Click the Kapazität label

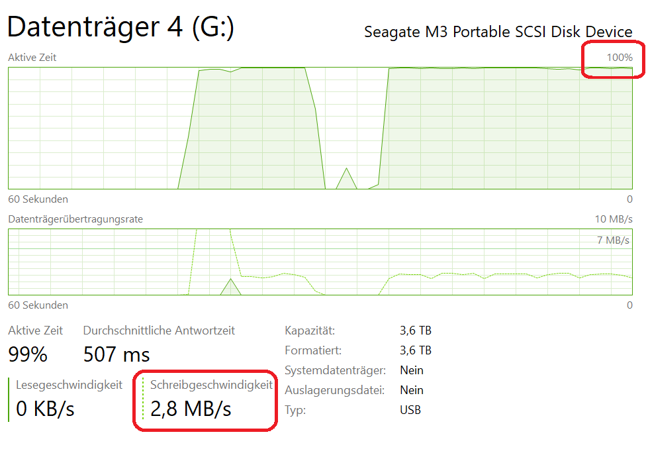coord(310,331)
